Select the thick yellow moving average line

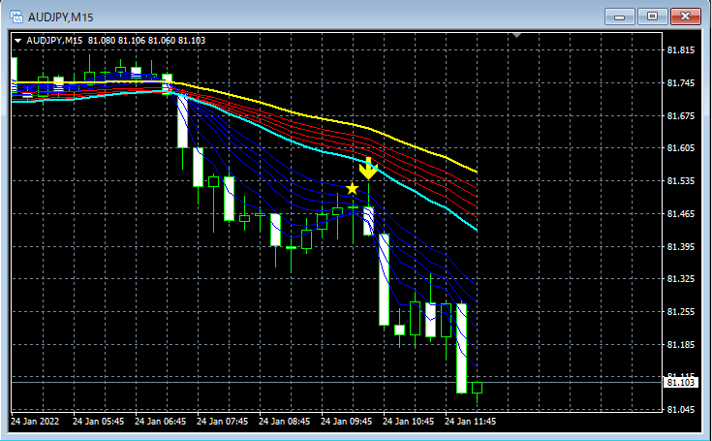(318, 118)
